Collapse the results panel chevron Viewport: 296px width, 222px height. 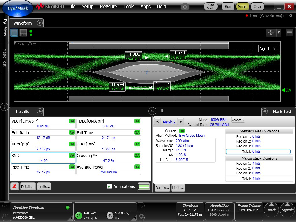[152, 111]
